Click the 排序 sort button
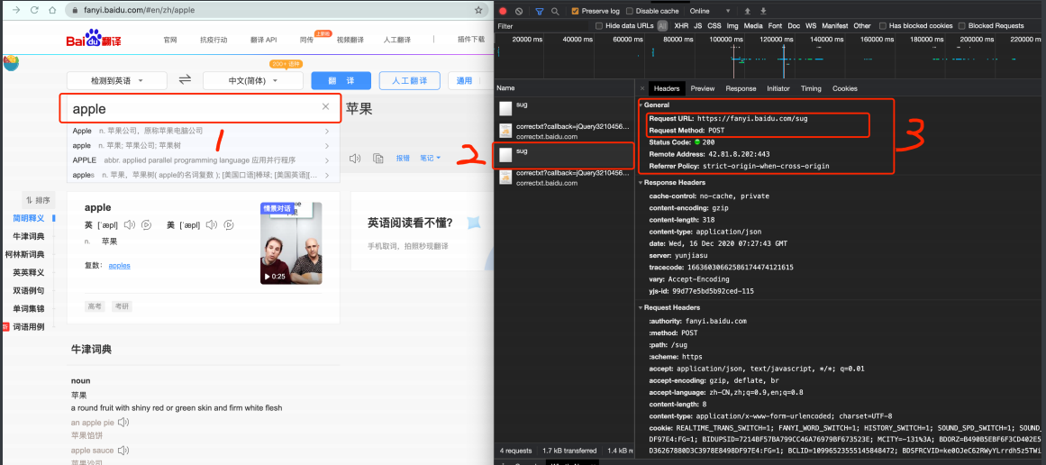1046x465 pixels. (37, 199)
